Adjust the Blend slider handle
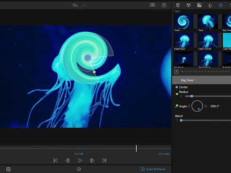The width and height of the screenshot is (231, 173). [x=181, y=121]
